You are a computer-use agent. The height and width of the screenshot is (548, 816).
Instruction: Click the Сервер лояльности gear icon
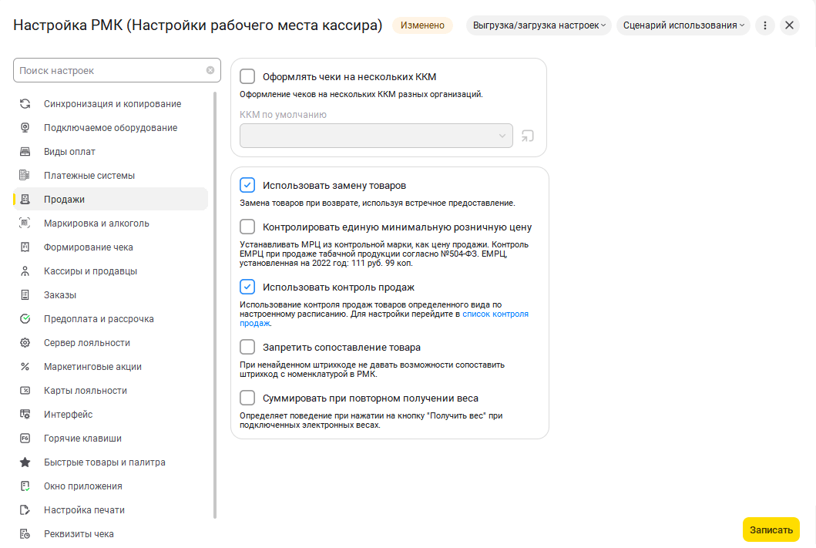click(x=25, y=343)
